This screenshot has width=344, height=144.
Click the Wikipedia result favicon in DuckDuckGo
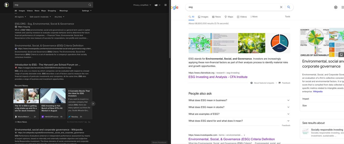point(16,132)
